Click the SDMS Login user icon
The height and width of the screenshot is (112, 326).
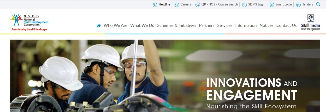244,5
